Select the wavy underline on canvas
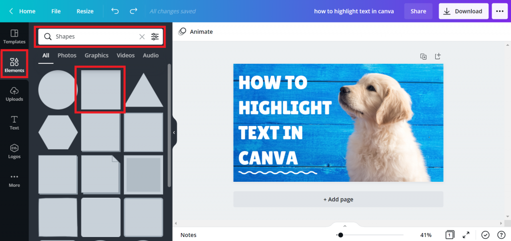511x241 pixels. tap(277, 172)
